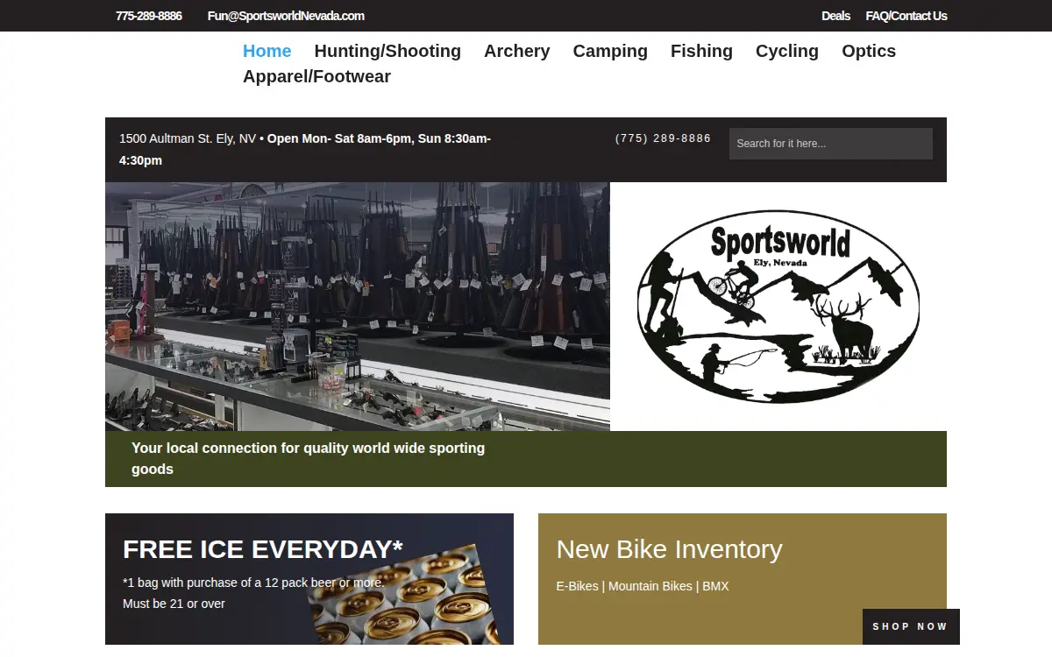Click the 775-289-8886 phone link in top bar
Viewport: 1052px width, 657px height.
tap(149, 16)
